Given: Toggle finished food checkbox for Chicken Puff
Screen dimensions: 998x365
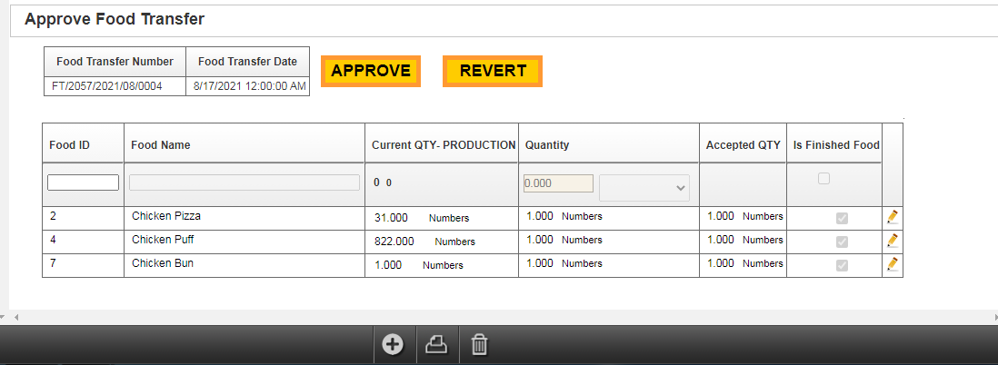Looking at the screenshot, I should 842,242.
